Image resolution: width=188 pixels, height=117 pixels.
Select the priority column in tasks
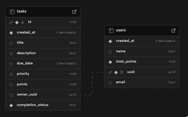point(23,74)
